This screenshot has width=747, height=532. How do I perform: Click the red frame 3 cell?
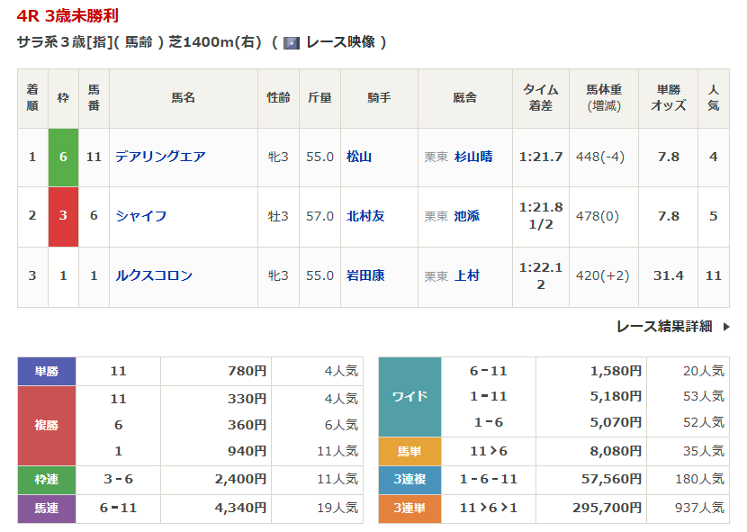tap(63, 216)
